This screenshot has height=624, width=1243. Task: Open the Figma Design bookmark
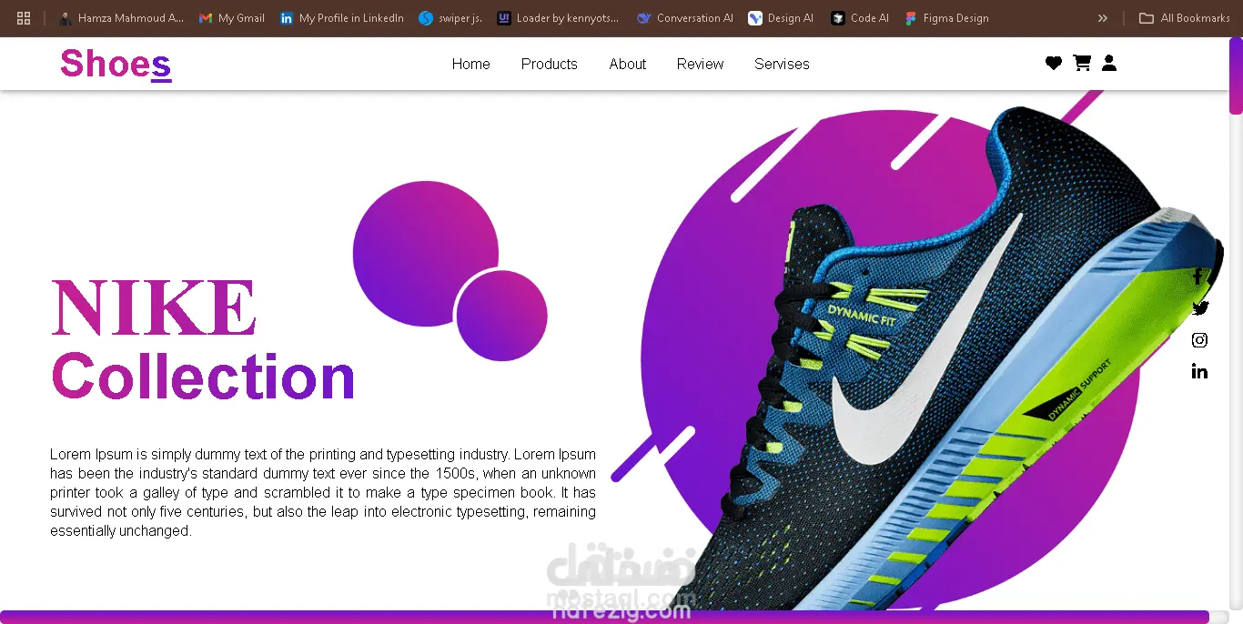click(x=946, y=18)
